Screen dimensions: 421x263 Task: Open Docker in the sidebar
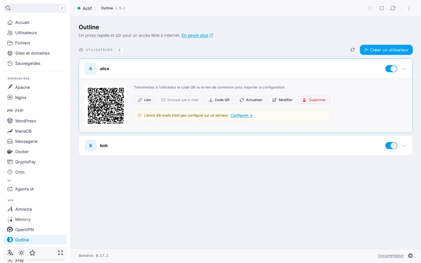pyautogui.click(x=35, y=152)
